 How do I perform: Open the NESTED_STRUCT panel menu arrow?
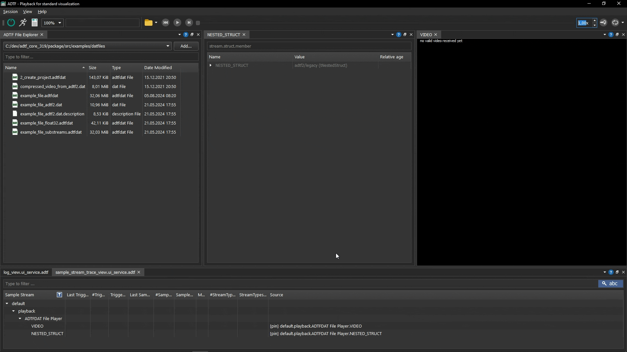[x=393, y=35]
